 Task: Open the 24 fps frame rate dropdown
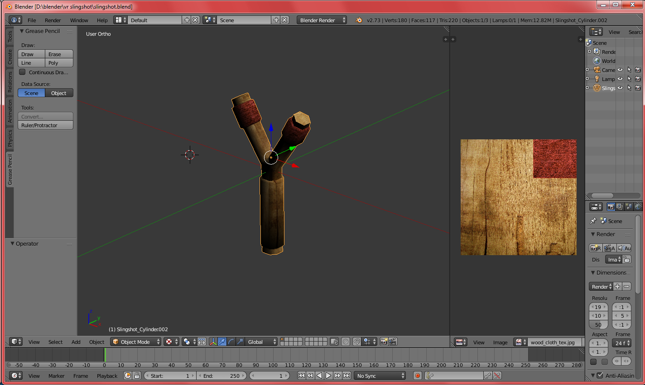[x=621, y=343]
